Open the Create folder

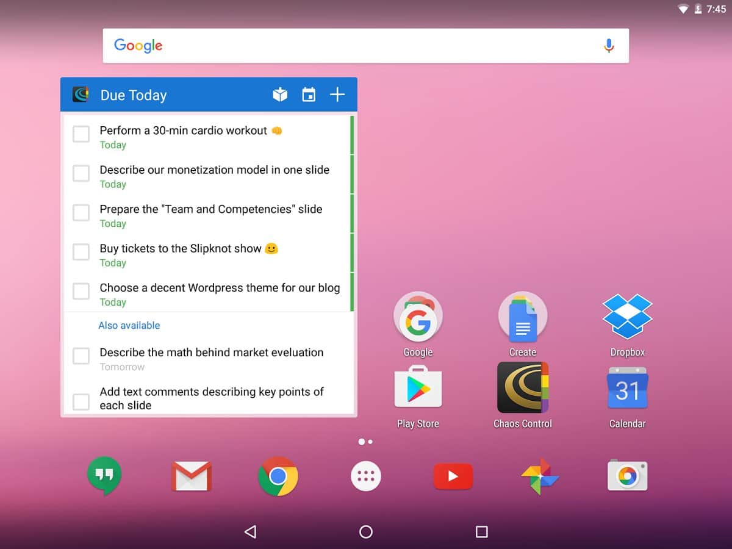click(x=523, y=317)
